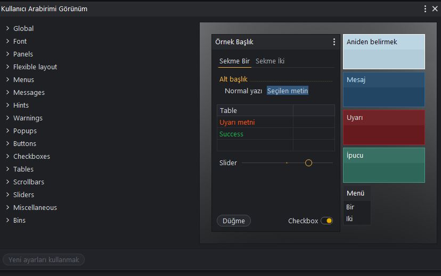Expand the Checkboxes settings group

click(x=7, y=157)
